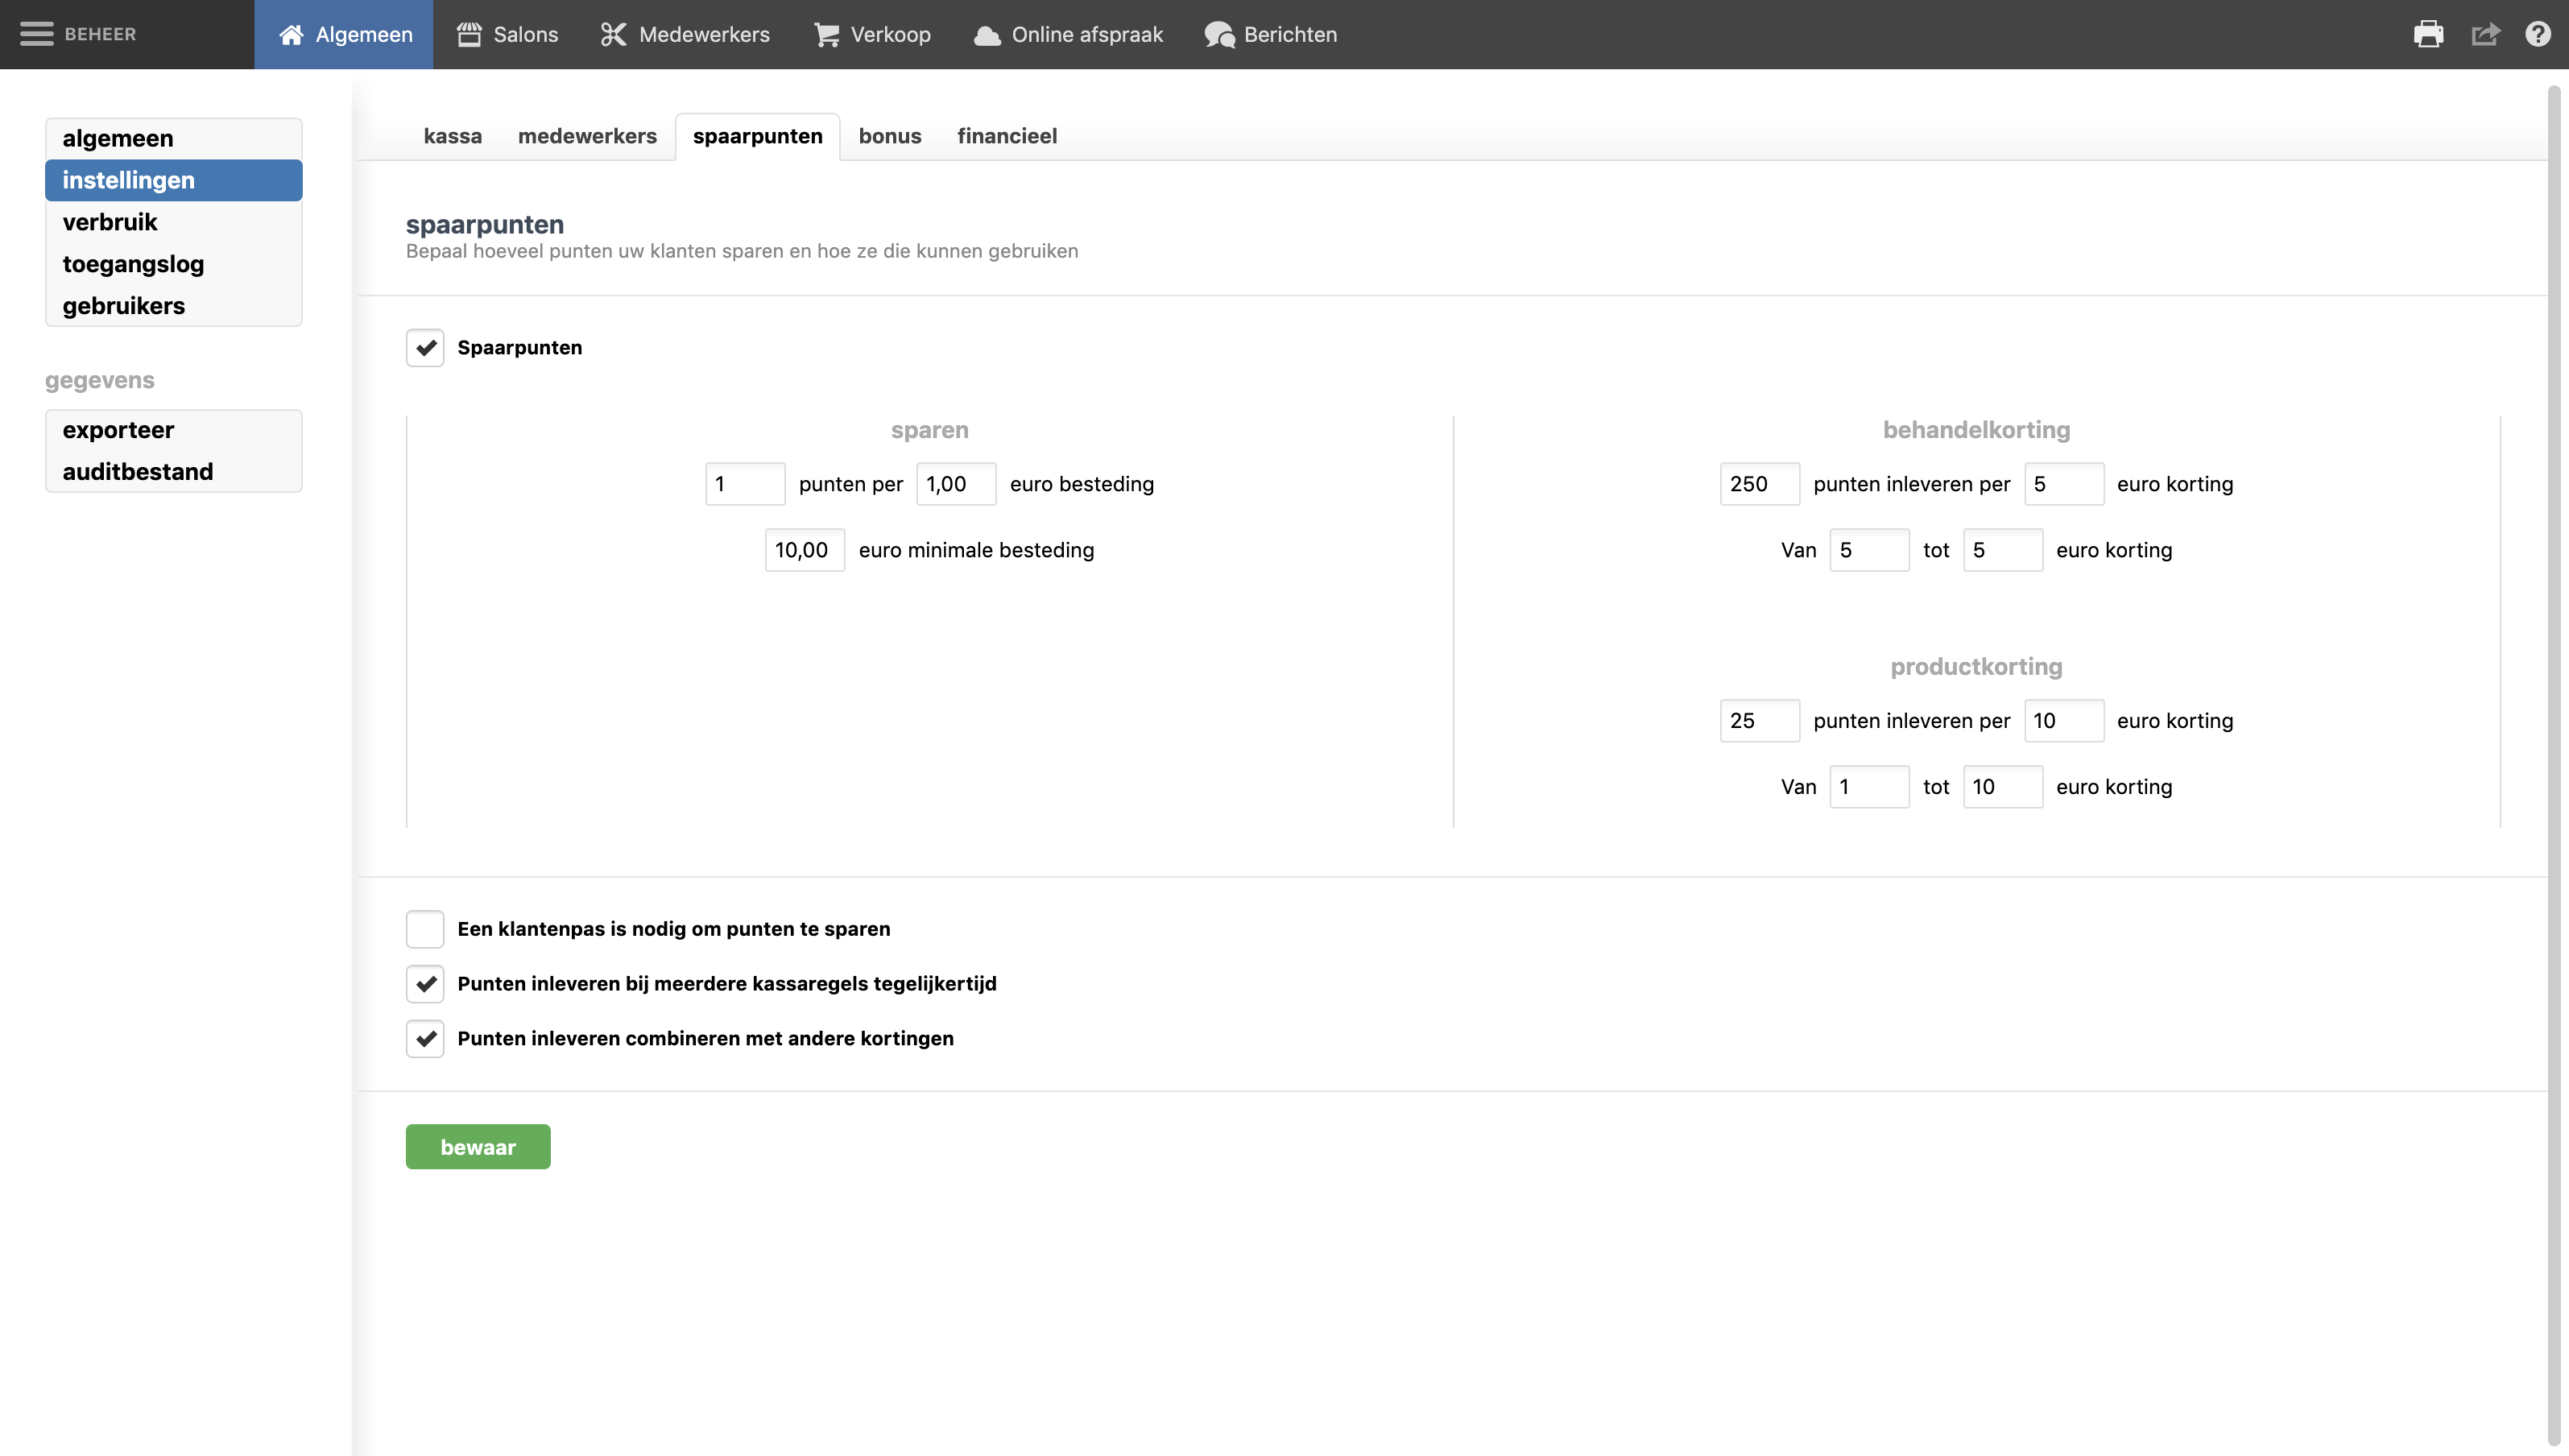2569x1456 pixels.
Task: Switch to the bonus tab
Action: pyautogui.click(x=889, y=136)
